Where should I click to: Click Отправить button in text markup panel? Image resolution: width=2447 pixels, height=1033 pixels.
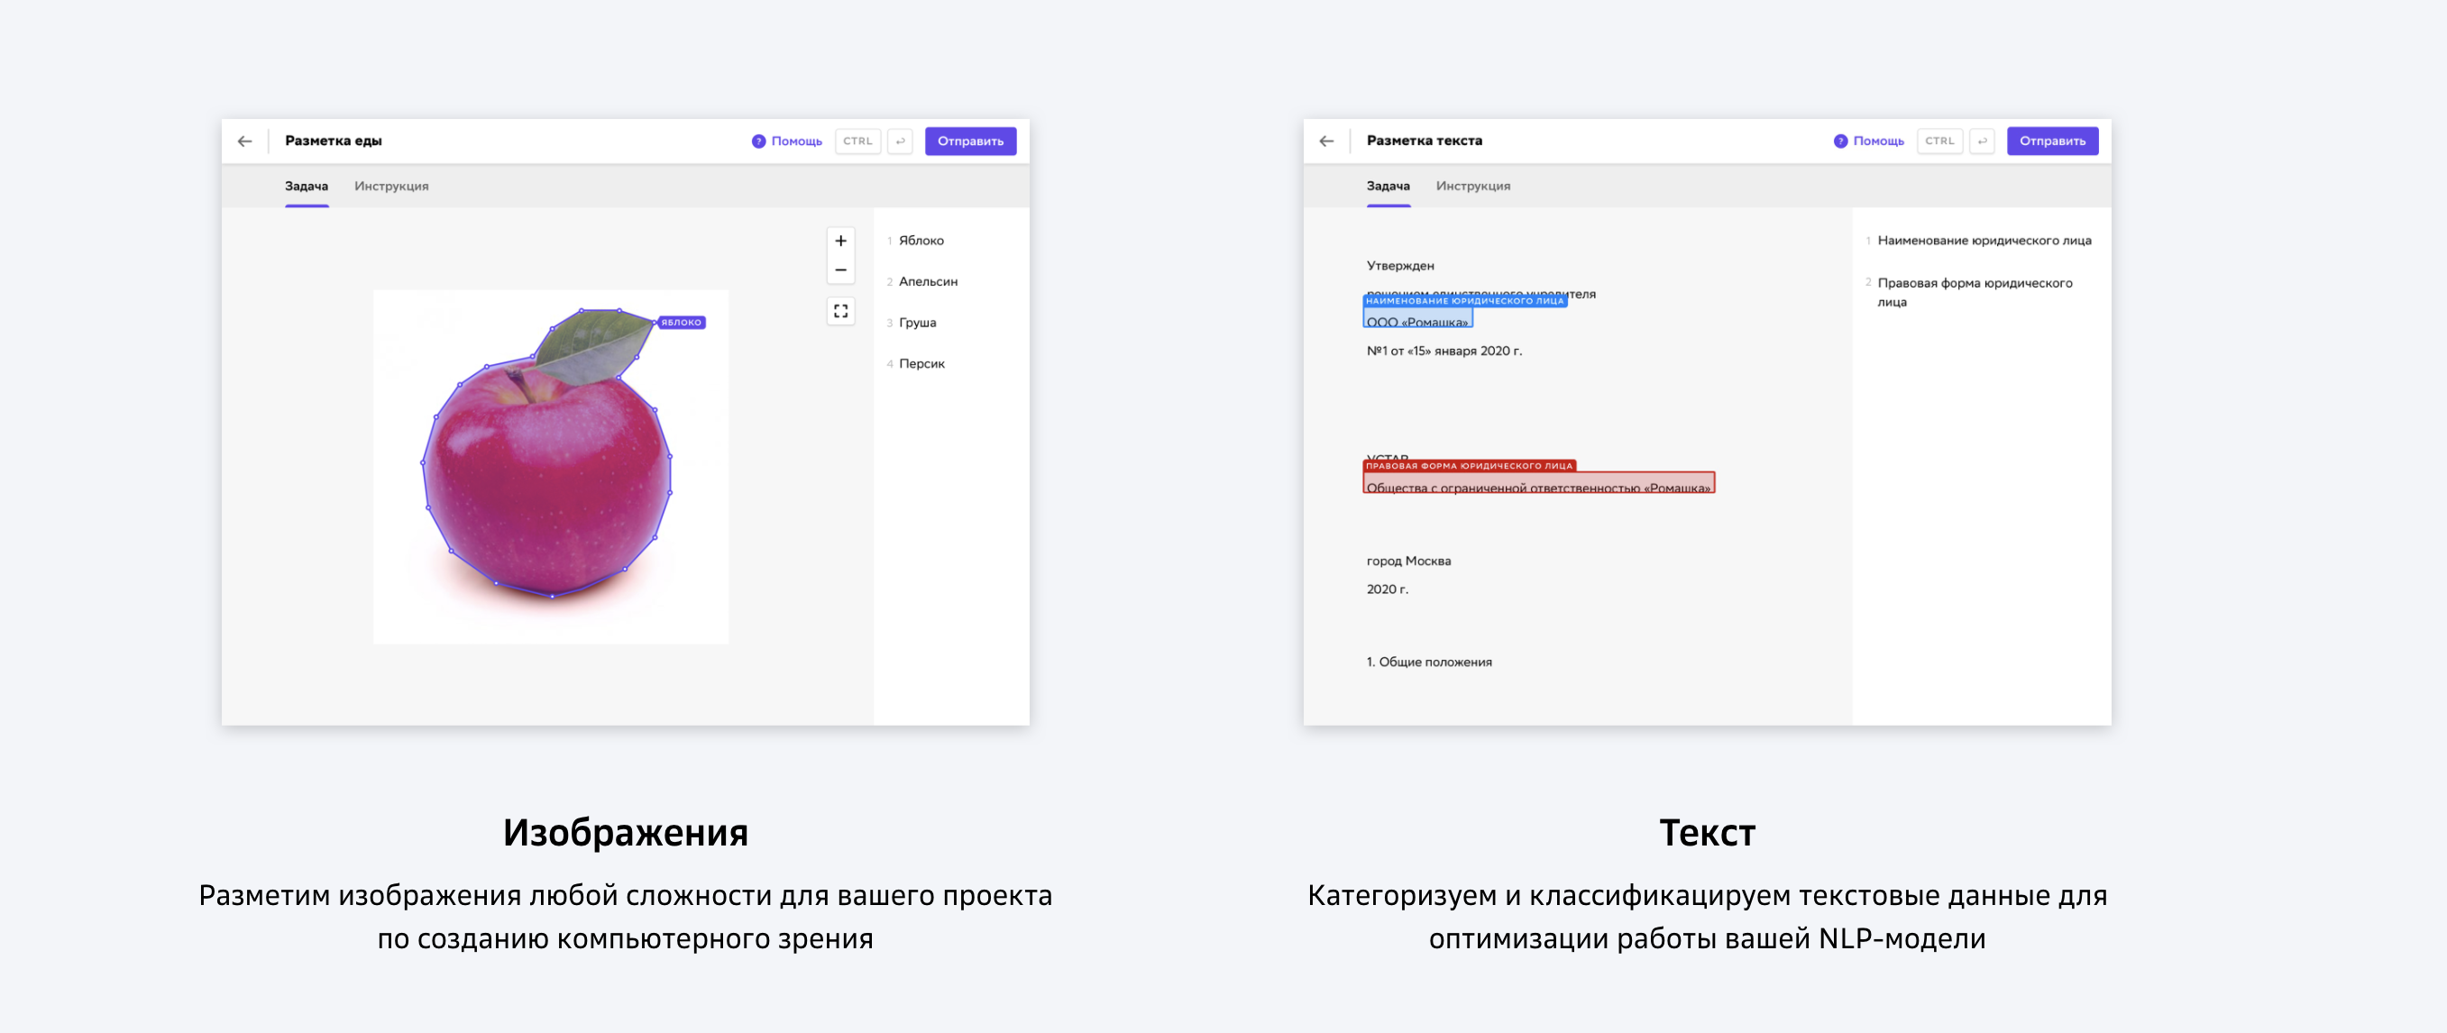coord(2052,141)
